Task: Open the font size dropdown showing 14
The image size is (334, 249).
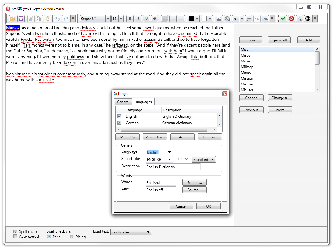Action: coord(121,19)
